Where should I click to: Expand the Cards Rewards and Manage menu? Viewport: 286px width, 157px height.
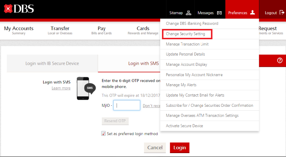click(143, 30)
